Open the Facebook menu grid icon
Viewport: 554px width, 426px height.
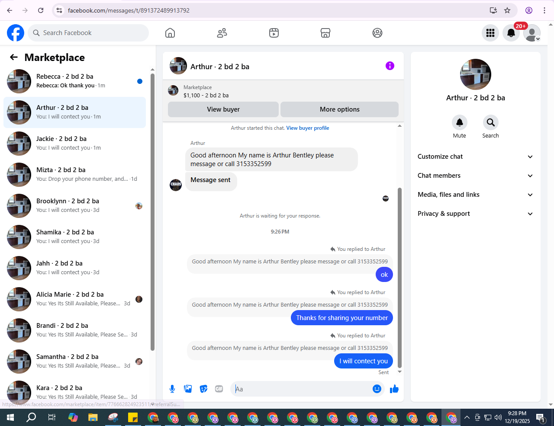point(490,33)
